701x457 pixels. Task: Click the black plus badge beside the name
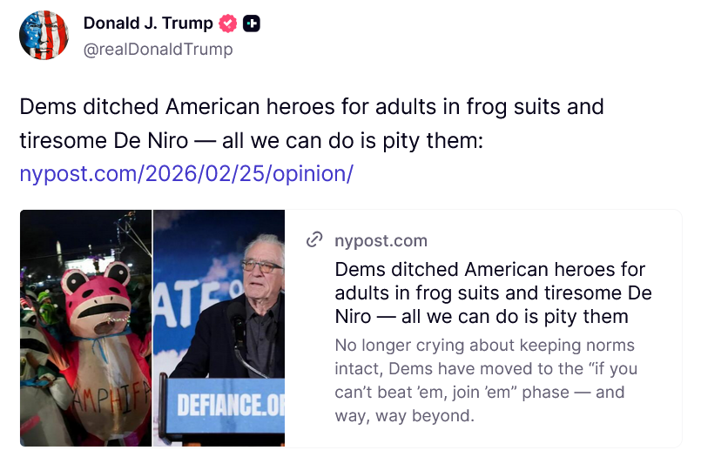click(252, 24)
